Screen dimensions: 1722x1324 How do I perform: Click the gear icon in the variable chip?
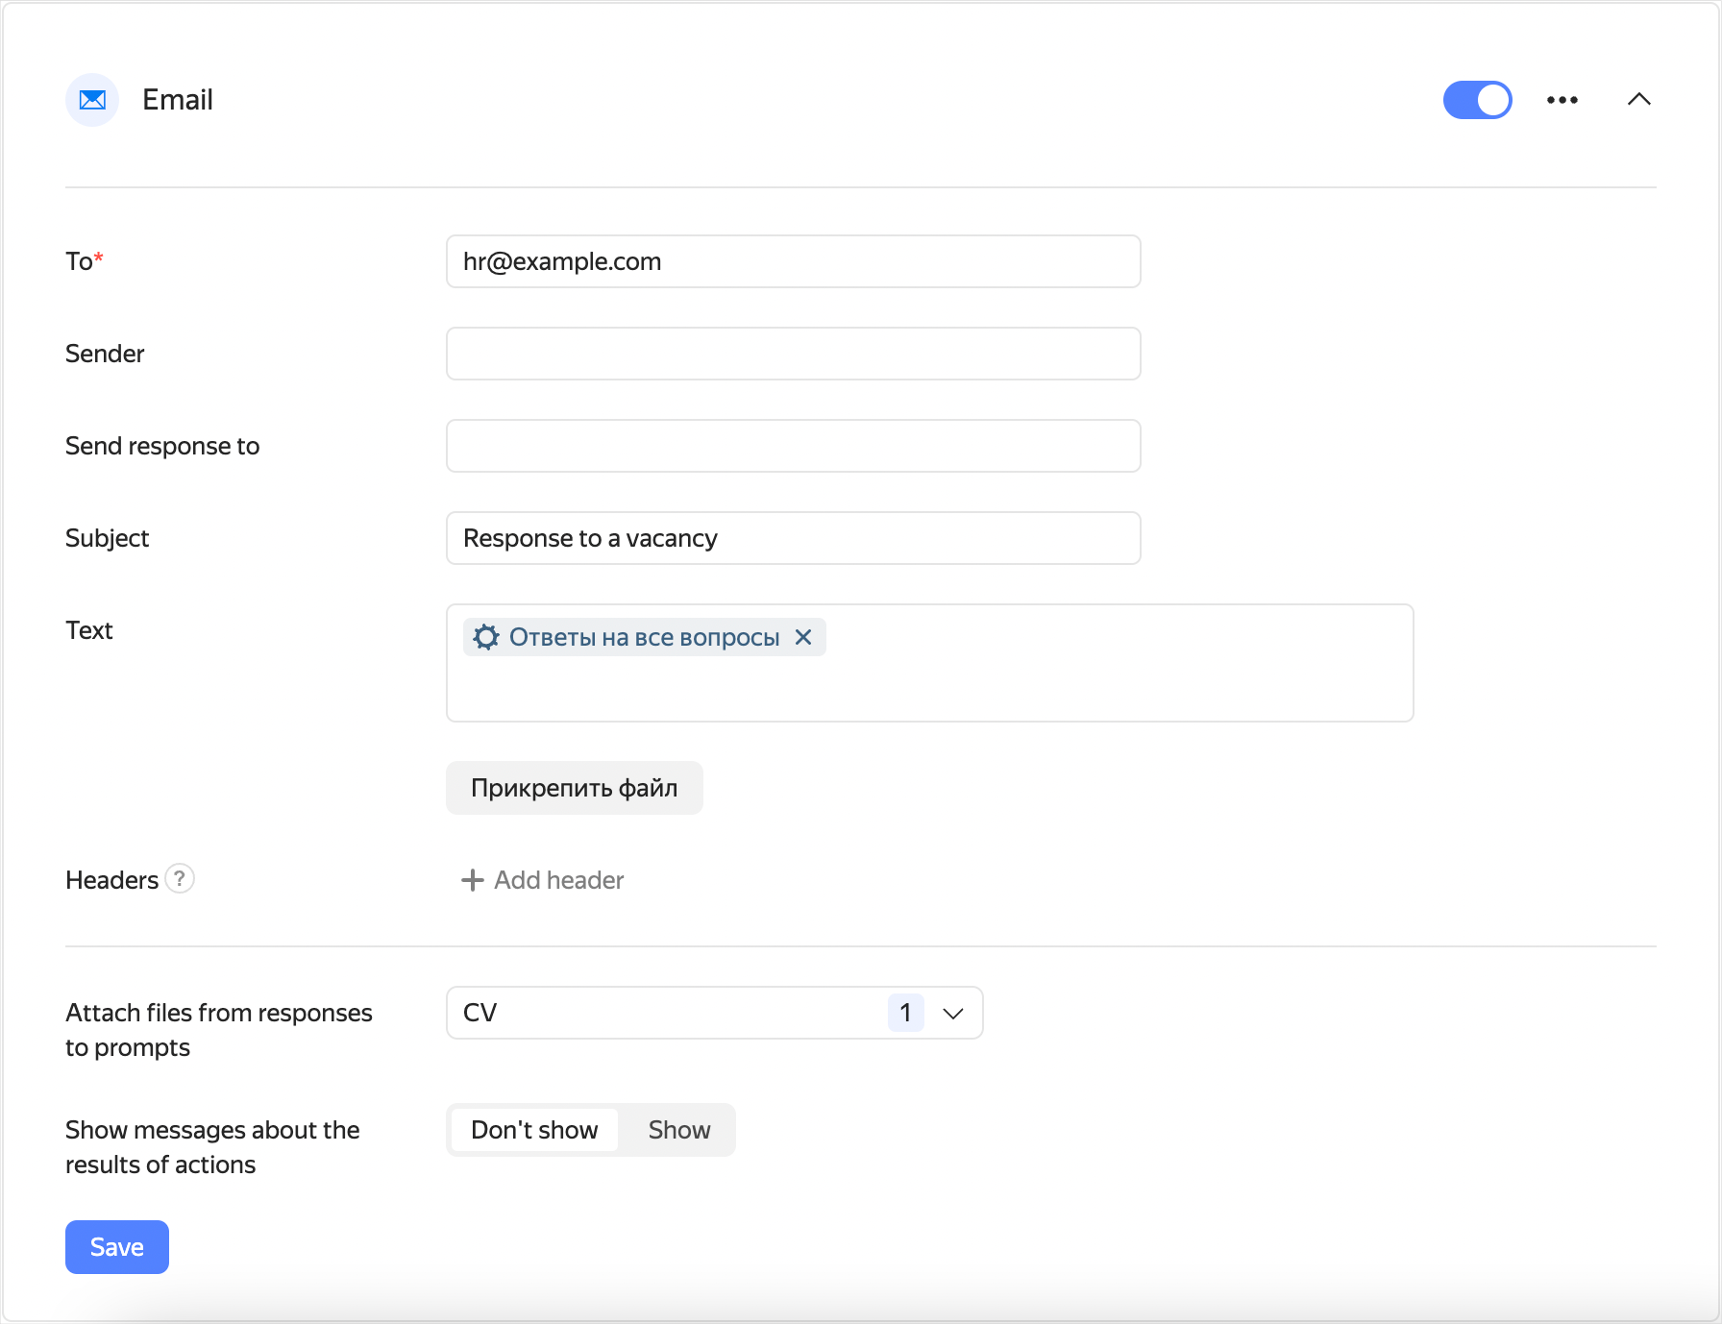(x=486, y=637)
